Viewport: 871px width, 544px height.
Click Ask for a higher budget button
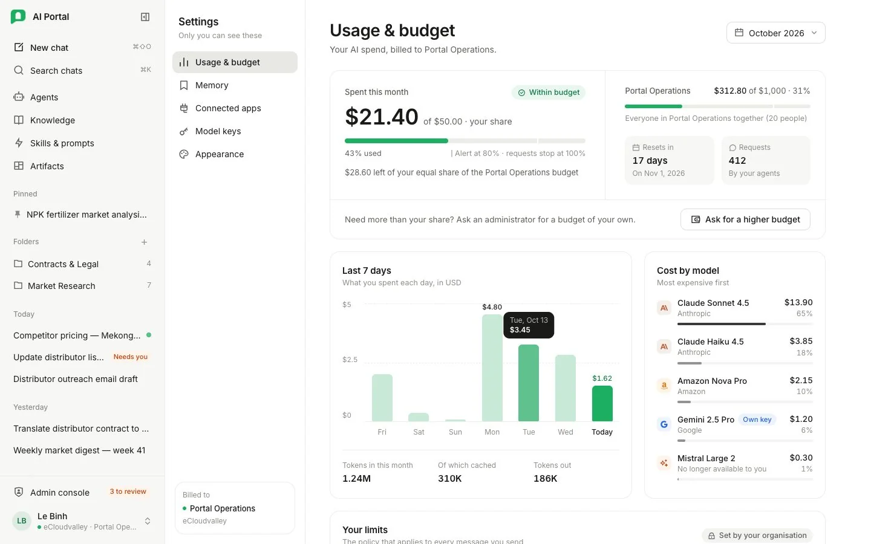[745, 219]
